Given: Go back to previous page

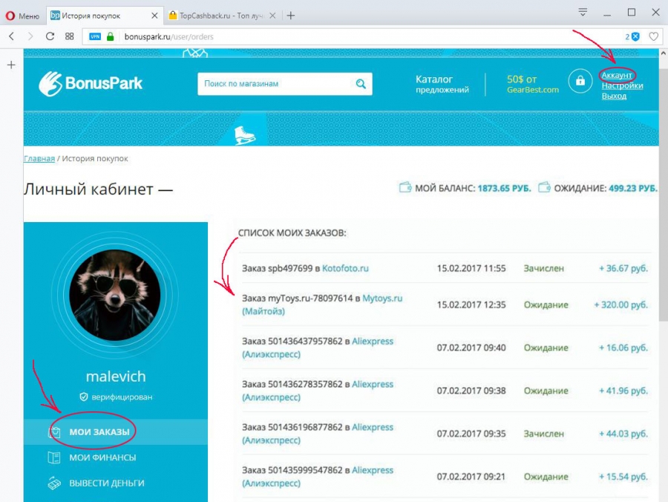Looking at the screenshot, I should pyautogui.click(x=11, y=36).
